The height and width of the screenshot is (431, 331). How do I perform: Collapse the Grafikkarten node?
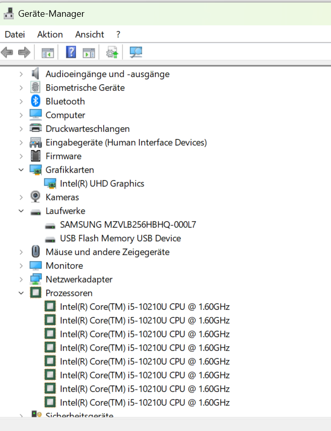(21, 170)
